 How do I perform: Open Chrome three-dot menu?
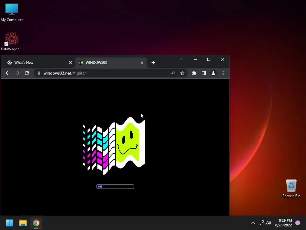click(223, 73)
